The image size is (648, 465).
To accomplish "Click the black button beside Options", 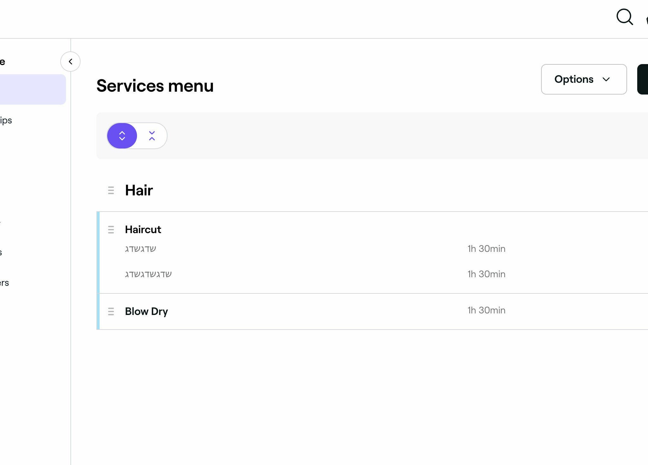I will pos(643,79).
